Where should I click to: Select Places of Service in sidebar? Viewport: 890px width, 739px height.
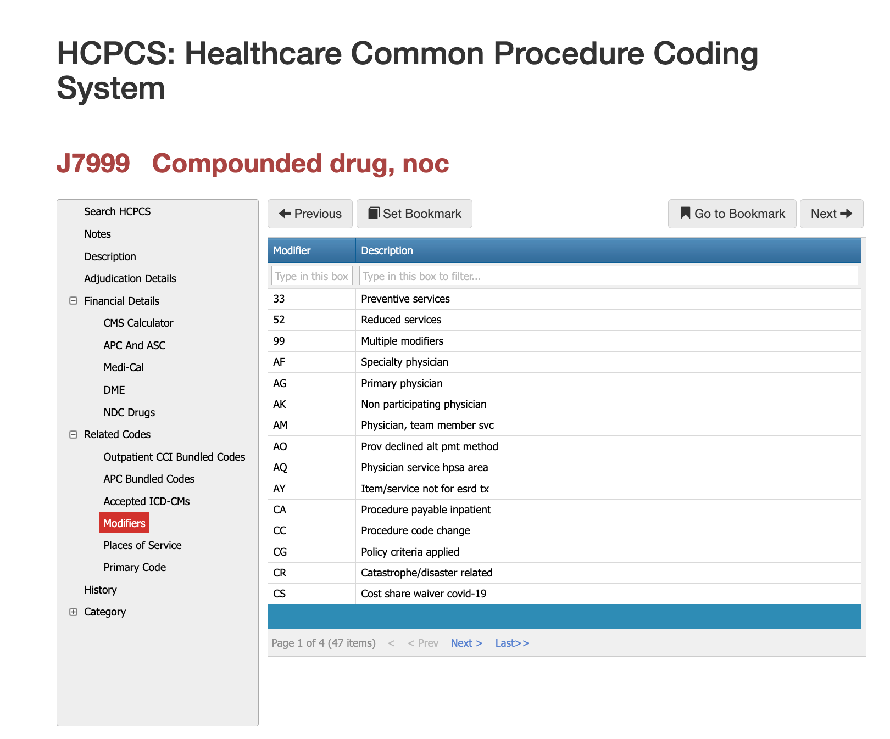click(142, 545)
